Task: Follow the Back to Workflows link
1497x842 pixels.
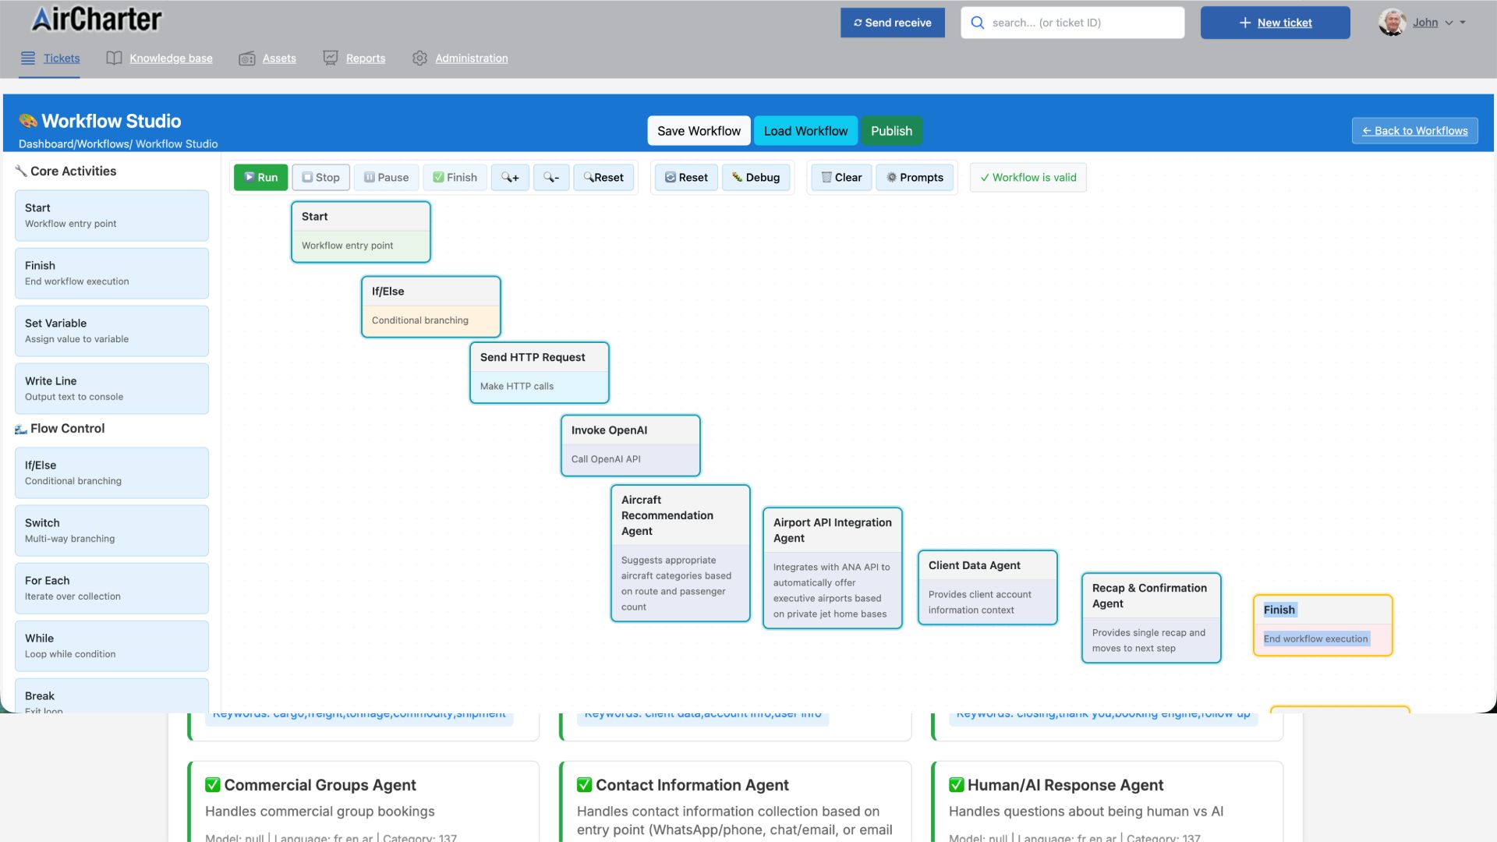Action: pos(1414,131)
